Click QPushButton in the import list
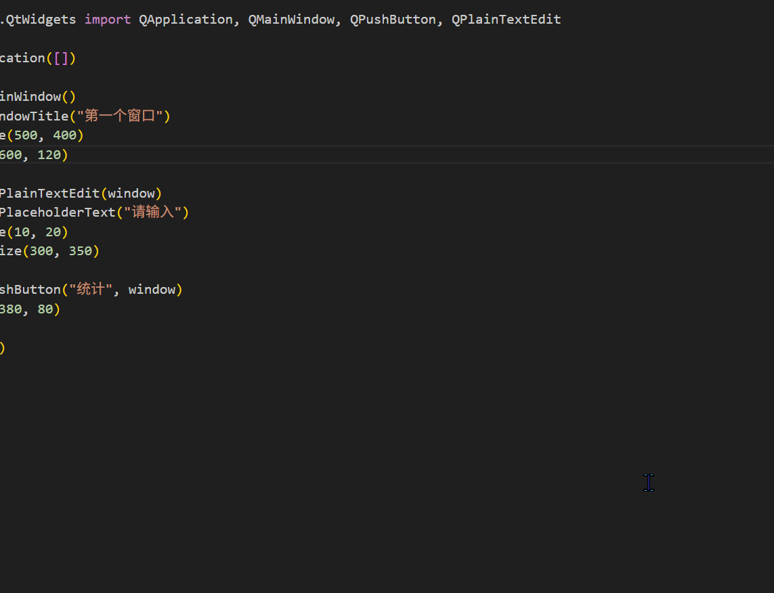This screenshot has height=593, width=774. coord(393,19)
